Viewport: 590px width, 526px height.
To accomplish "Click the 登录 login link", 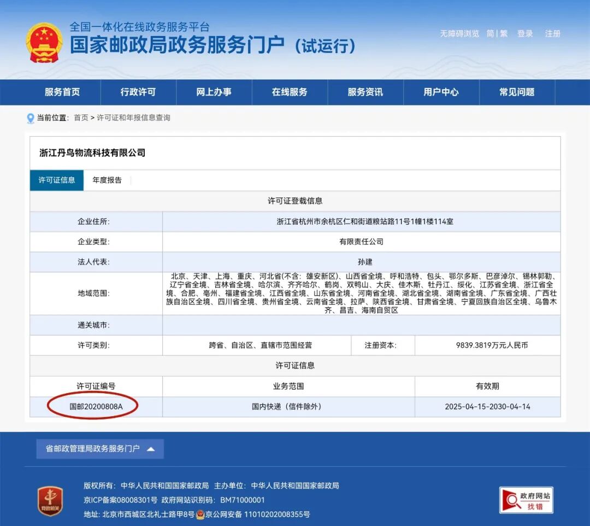I will 525,33.
